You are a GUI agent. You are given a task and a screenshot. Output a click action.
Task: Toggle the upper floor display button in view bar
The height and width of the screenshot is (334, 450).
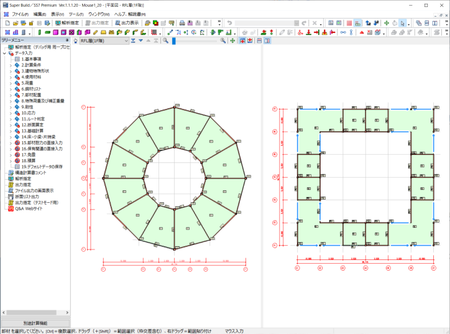[242, 41]
